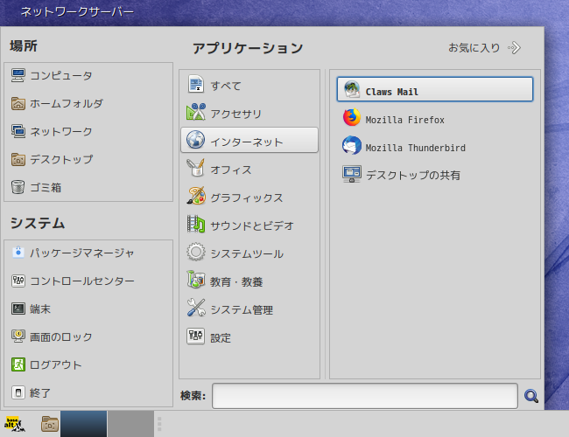Launch the 端末 terminal
Viewport: 569px width, 437px height.
88,309
